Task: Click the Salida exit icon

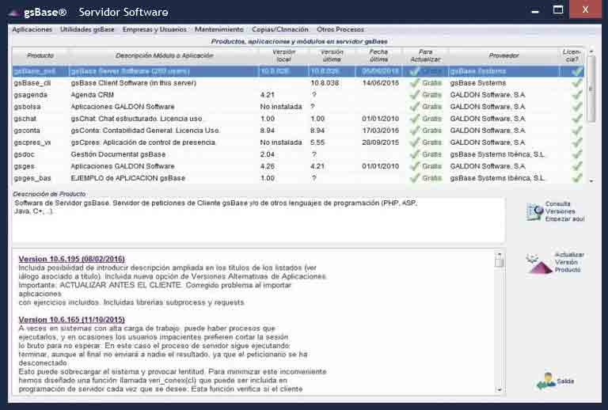Action: [546, 381]
